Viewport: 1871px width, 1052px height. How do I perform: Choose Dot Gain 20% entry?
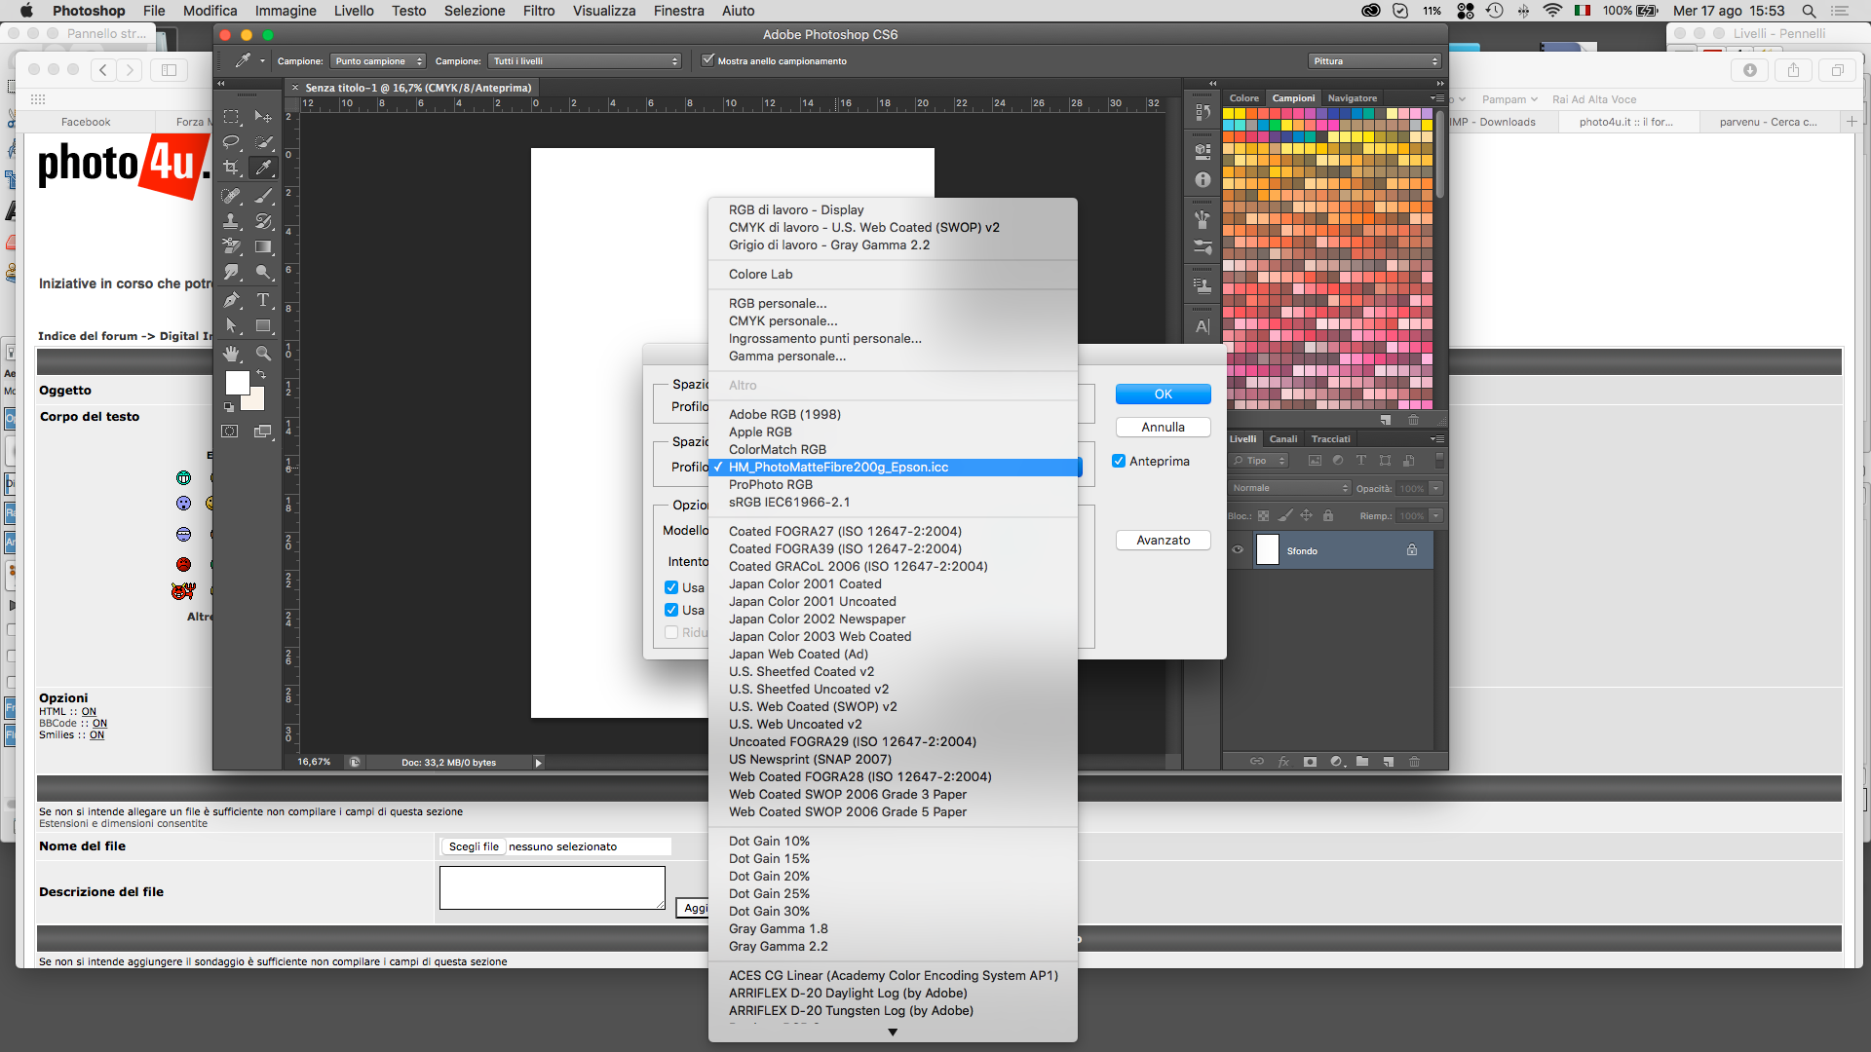(x=893, y=876)
